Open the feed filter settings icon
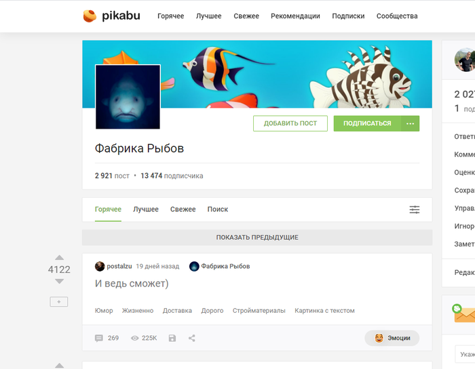475x369 pixels. [x=415, y=209]
